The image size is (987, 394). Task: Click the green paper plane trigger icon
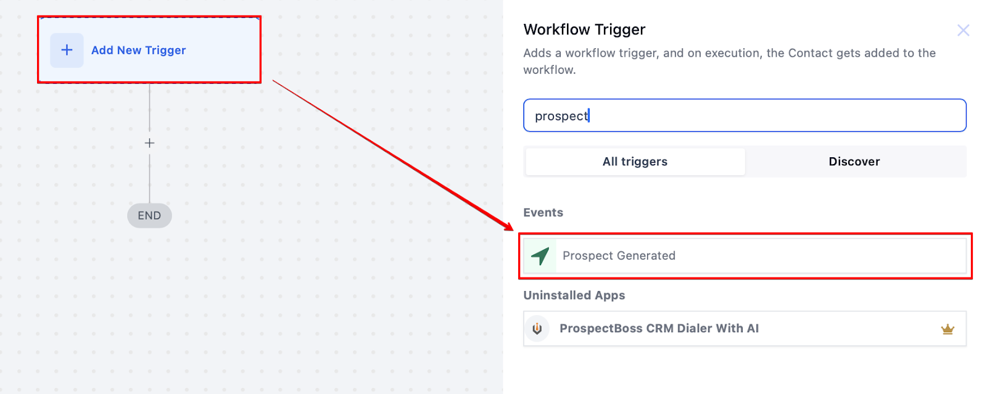coord(540,256)
